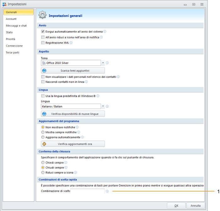Click gear icon beside Impostazioni generali heading
This screenshot has width=220, height=211.
point(42,15)
